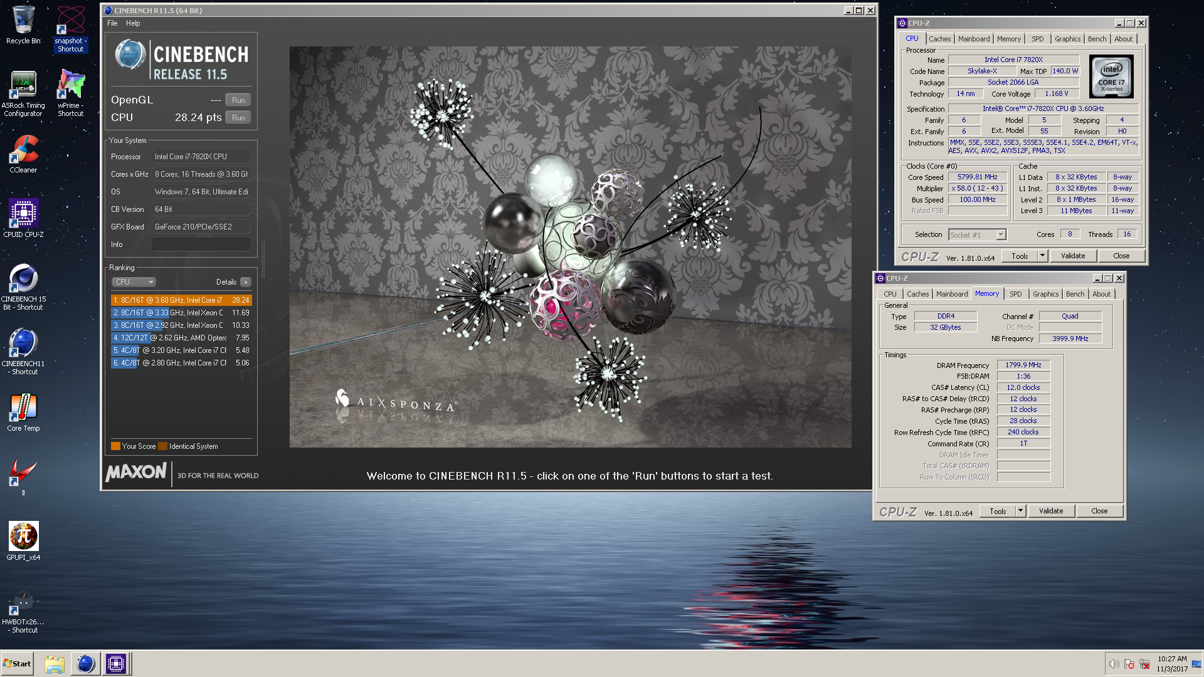Open Graphics tab in upper CPU-Z
This screenshot has height=677, width=1204.
tap(1067, 39)
